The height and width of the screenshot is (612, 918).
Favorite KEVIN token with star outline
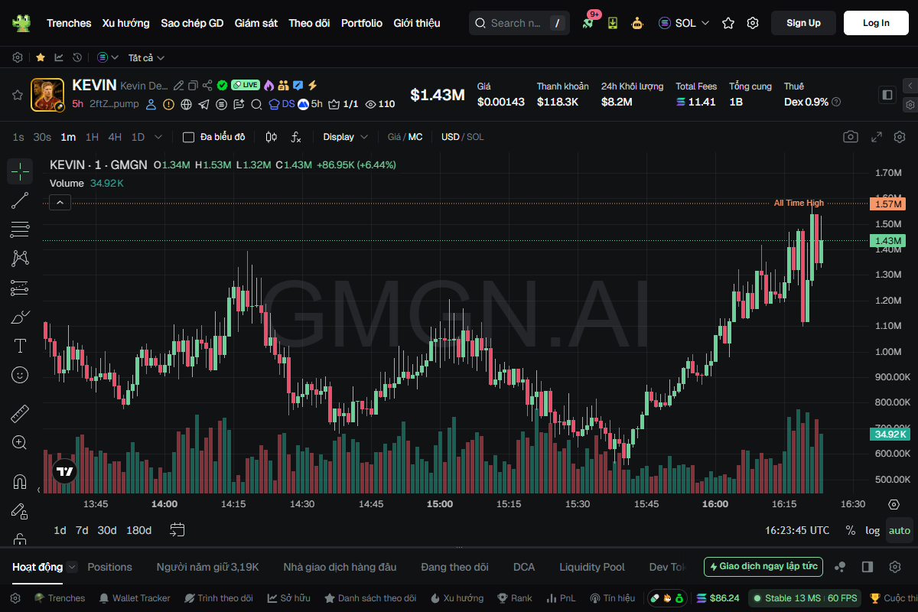point(17,95)
